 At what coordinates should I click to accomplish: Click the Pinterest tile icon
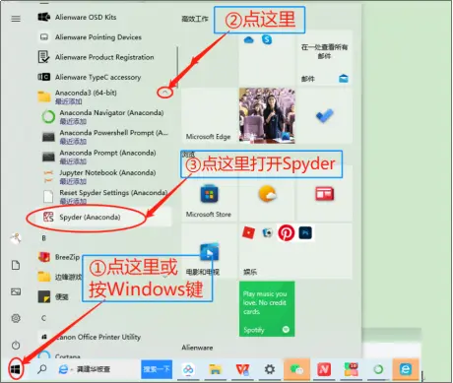coord(286,233)
